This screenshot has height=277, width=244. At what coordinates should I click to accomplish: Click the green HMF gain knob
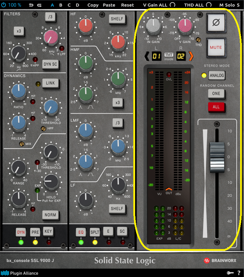click(86, 62)
